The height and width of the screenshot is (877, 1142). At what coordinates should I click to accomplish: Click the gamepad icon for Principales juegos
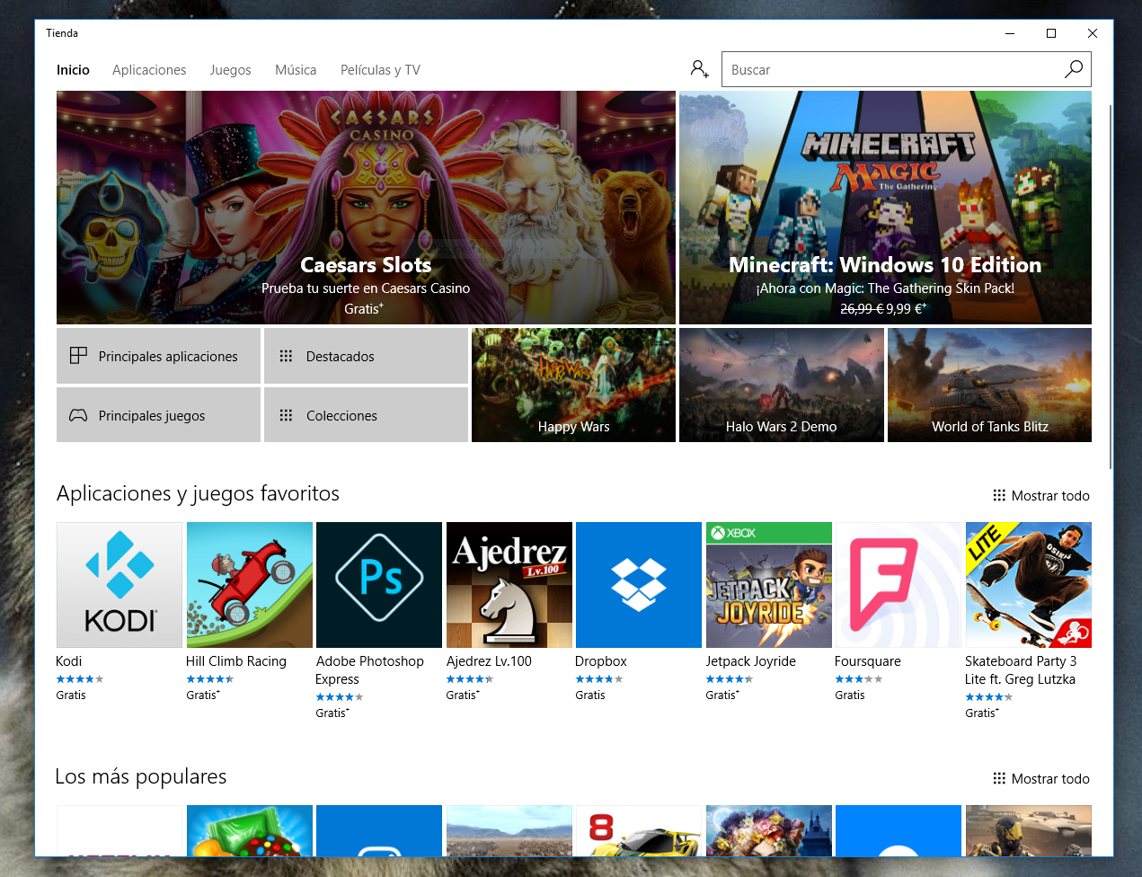coord(79,415)
